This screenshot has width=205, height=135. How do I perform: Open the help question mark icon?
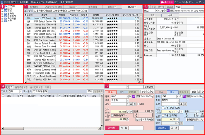click(x=192, y=2)
